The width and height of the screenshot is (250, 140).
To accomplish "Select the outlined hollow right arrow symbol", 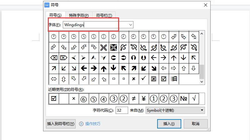I will (x=174, y=68).
